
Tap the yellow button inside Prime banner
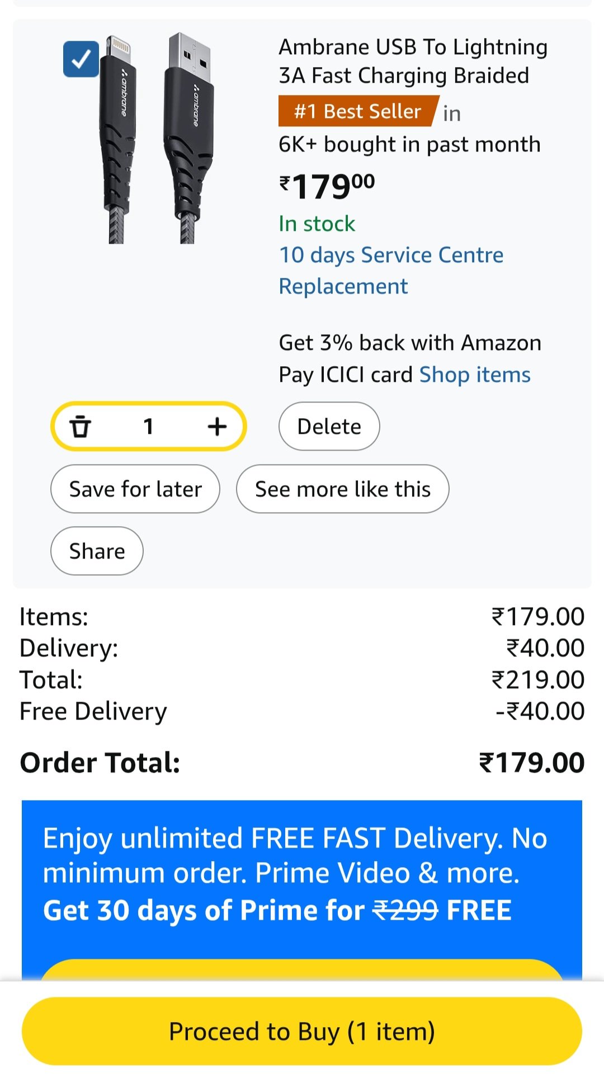pos(302,970)
